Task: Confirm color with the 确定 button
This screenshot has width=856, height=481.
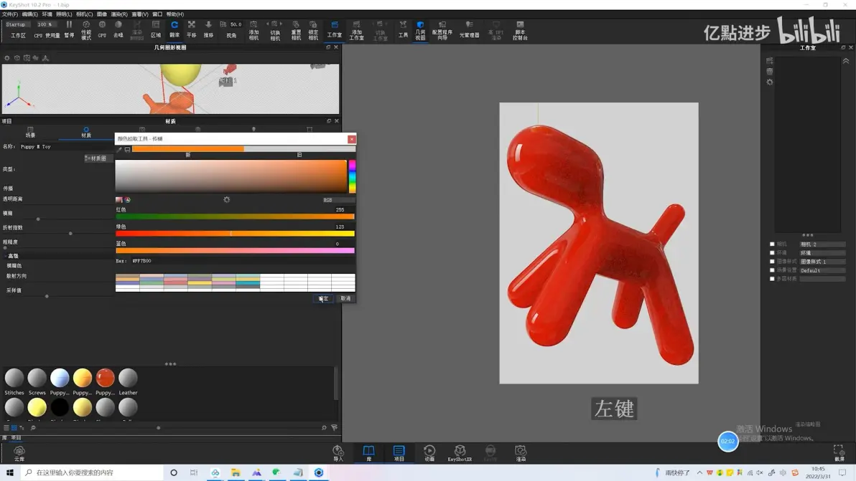Action: click(323, 298)
